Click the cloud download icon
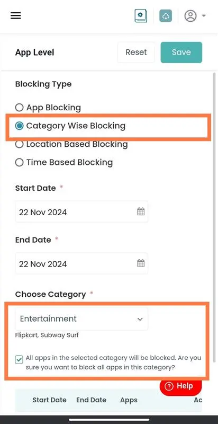Screen dimensions: 218x424 pyautogui.click(x=166, y=16)
